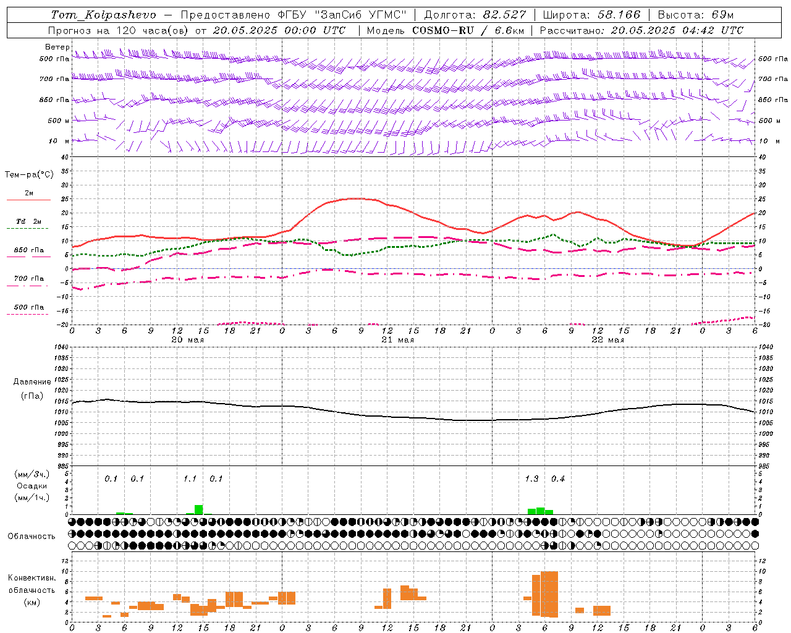Click the green precipitation bar on 20 мая at 15h

[199, 510]
